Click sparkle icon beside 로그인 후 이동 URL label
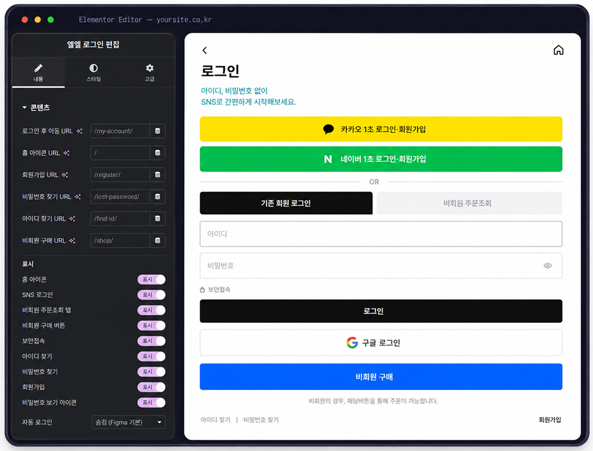Viewport: 593px width, 451px height. coord(79,131)
